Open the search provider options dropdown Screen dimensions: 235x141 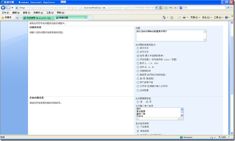pos(231,7)
